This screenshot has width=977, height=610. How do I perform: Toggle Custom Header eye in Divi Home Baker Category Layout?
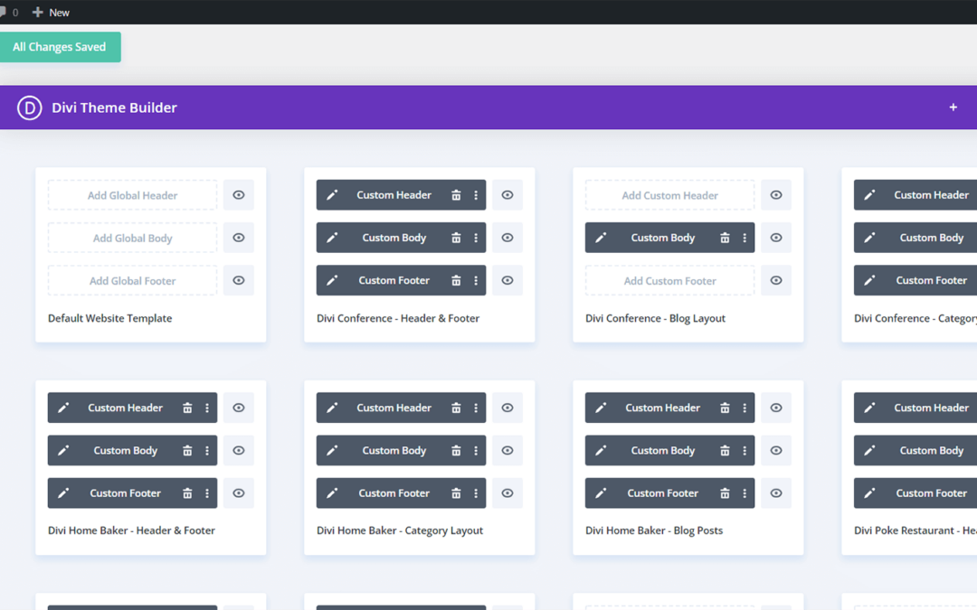click(x=507, y=408)
